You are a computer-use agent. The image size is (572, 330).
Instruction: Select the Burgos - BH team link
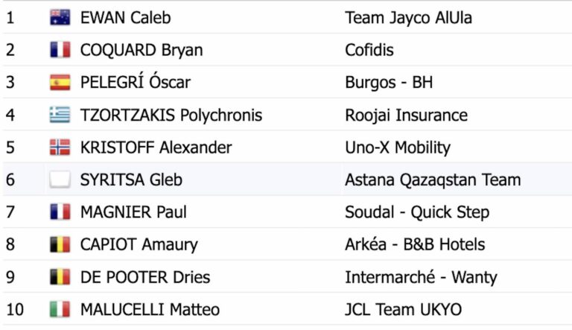tap(389, 83)
